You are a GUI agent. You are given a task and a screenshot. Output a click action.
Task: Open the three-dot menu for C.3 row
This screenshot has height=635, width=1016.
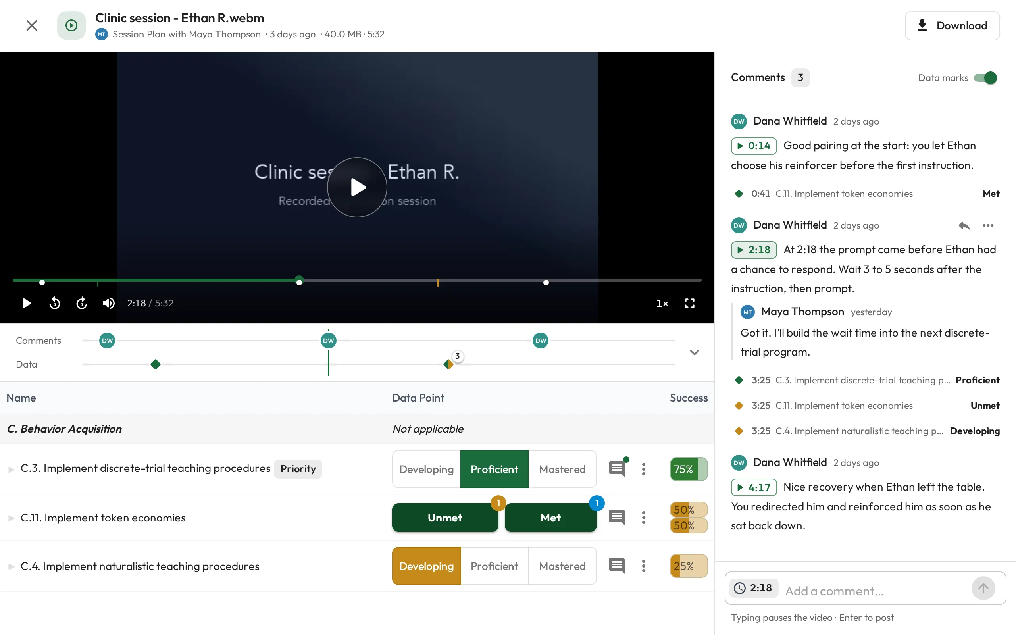pyautogui.click(x=644, y=469)
